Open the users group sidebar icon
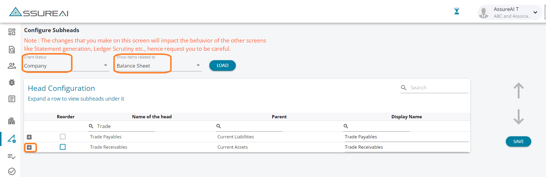 12,66
